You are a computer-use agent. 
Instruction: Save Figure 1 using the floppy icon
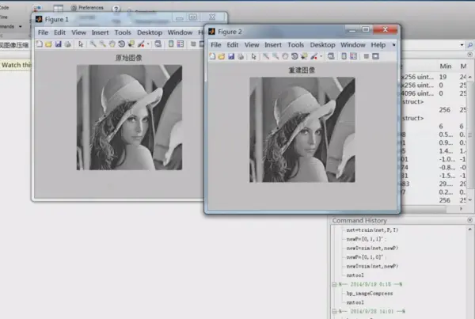click(x=58, y=44)
